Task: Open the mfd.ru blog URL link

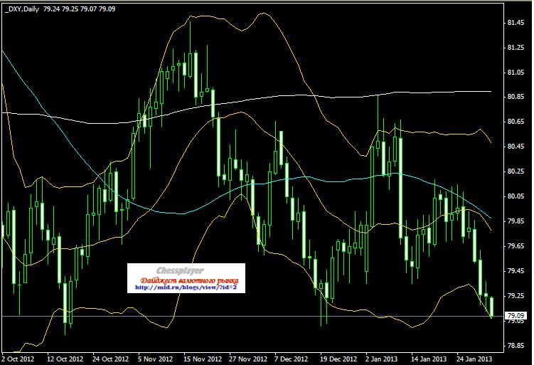Action: point(187,288)
